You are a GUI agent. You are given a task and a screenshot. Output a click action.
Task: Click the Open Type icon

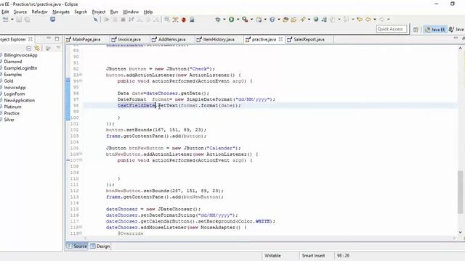(x=286, y=20)
